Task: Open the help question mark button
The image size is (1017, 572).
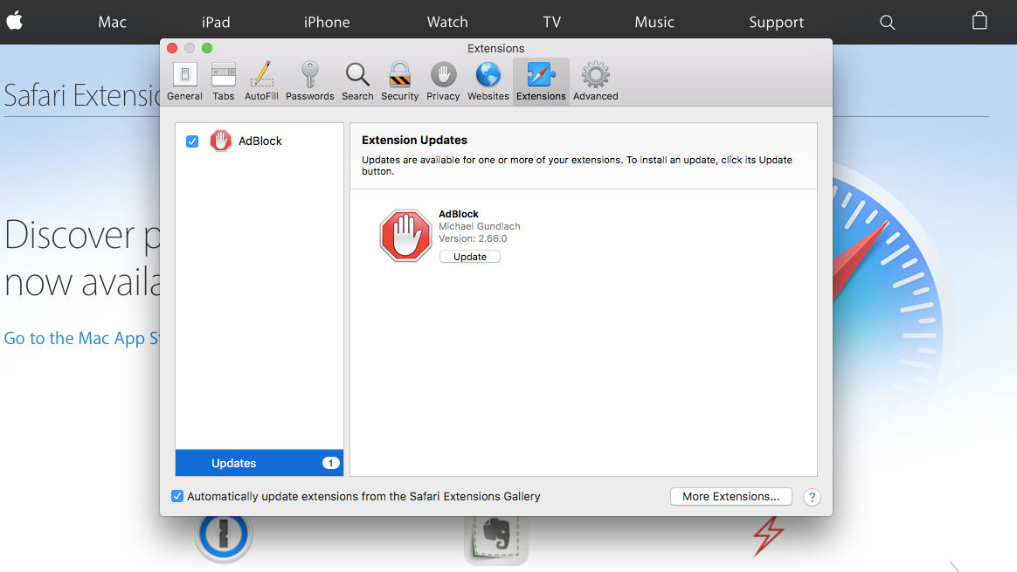Action: [x=812, y=498]
